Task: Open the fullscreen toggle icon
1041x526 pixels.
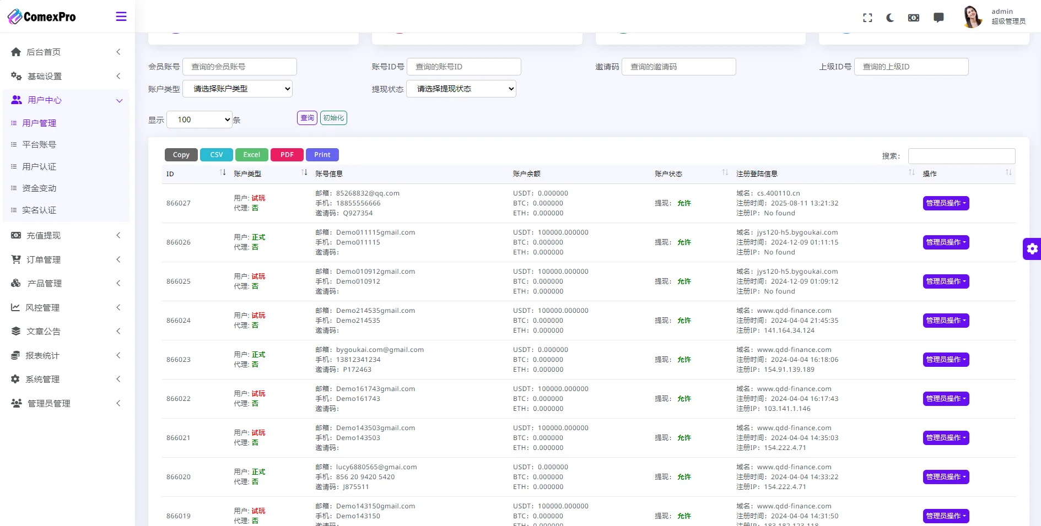Action: (x=867, y=18)
